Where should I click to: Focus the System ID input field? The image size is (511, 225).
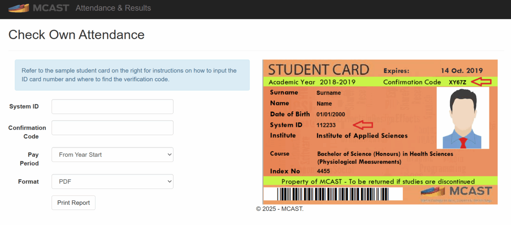112,107
